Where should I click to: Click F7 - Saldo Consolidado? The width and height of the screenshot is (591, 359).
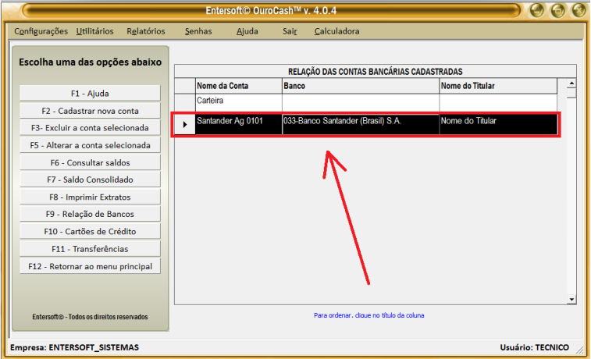(x=90, y=179)
